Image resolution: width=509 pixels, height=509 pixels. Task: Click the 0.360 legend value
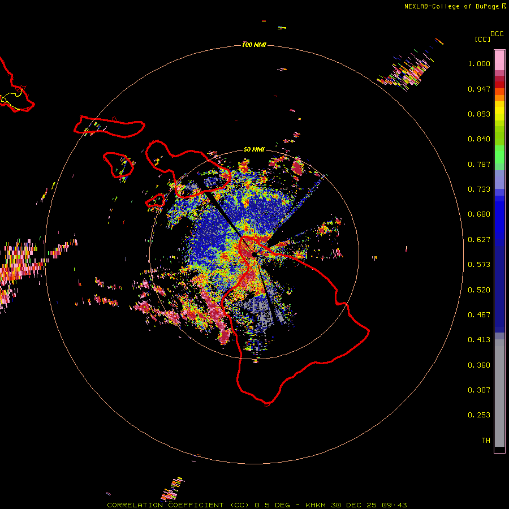[479, 365]
